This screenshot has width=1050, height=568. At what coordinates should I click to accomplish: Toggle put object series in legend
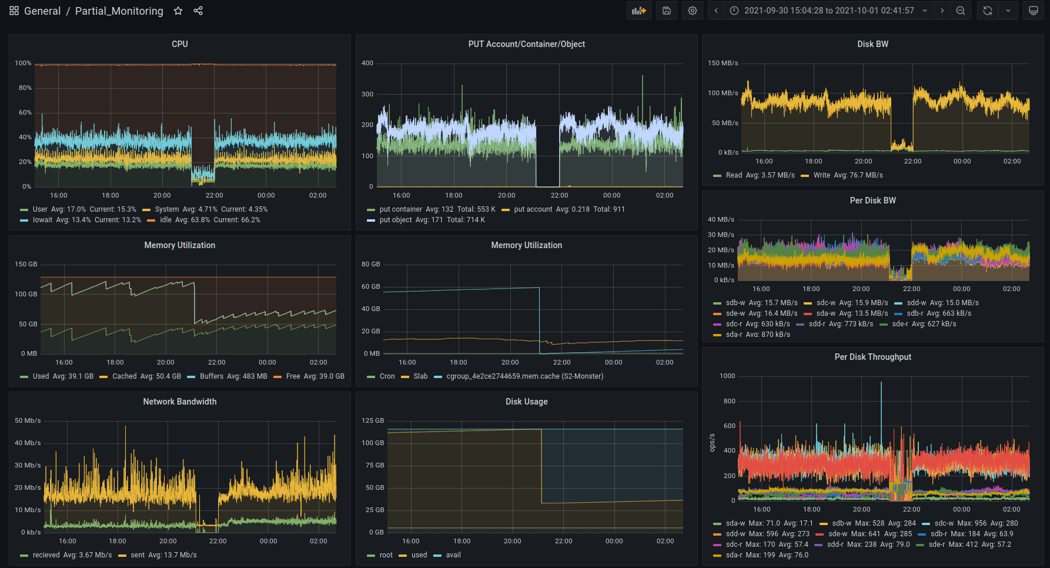click(396, 220)
